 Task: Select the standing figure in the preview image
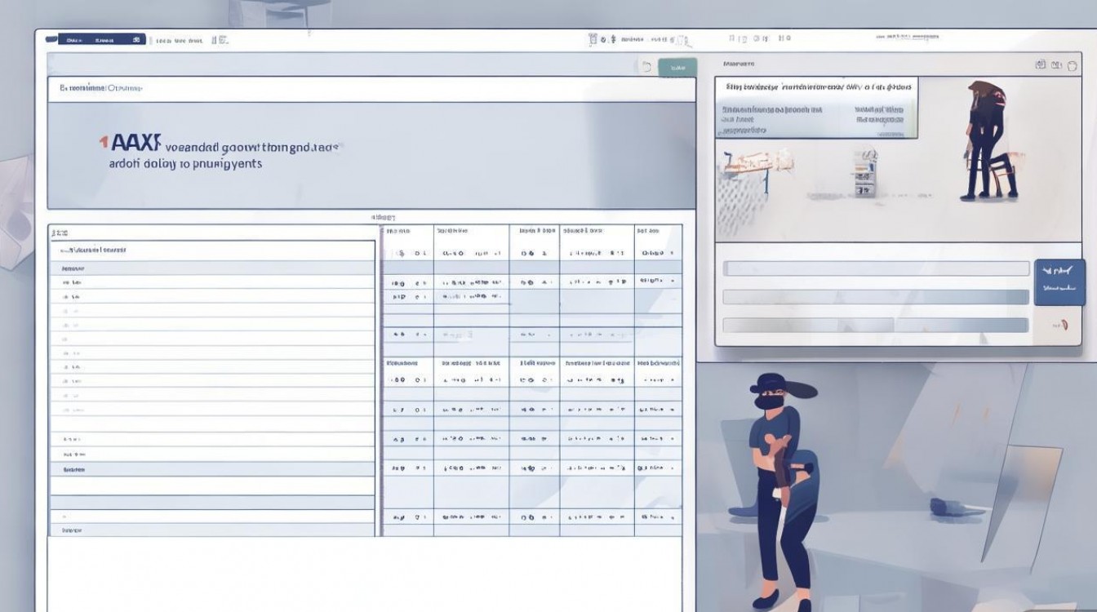(x=986, y=140)
